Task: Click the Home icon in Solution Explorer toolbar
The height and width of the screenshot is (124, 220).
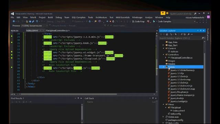Action: coord(167,34)
